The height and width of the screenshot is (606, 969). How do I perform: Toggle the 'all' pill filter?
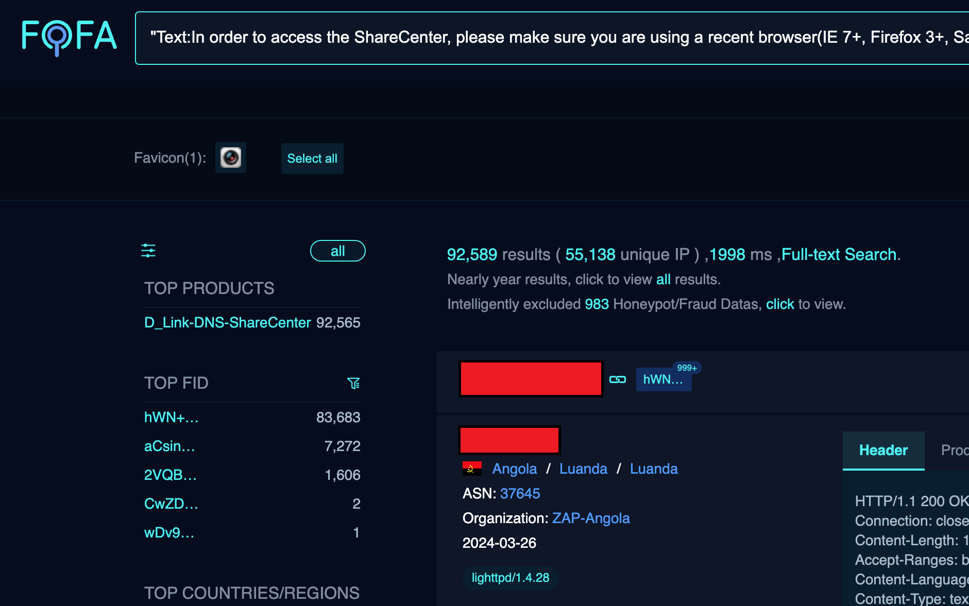click(x=337, y=251)
